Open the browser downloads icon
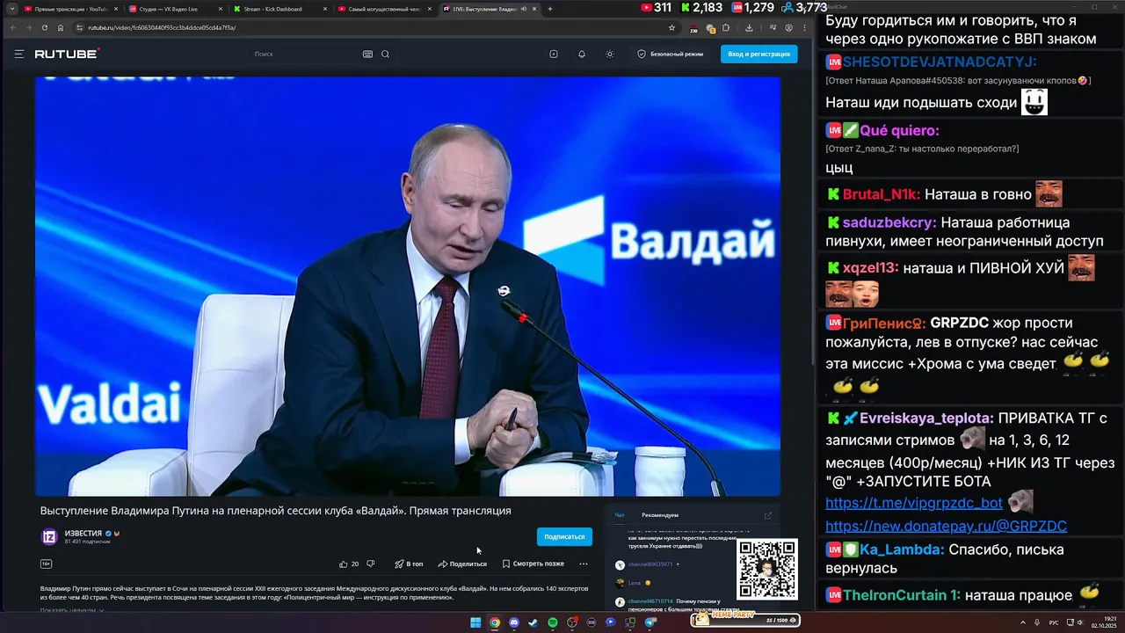The width and height of the screenshot is (1125, 633). coord(749,27)
